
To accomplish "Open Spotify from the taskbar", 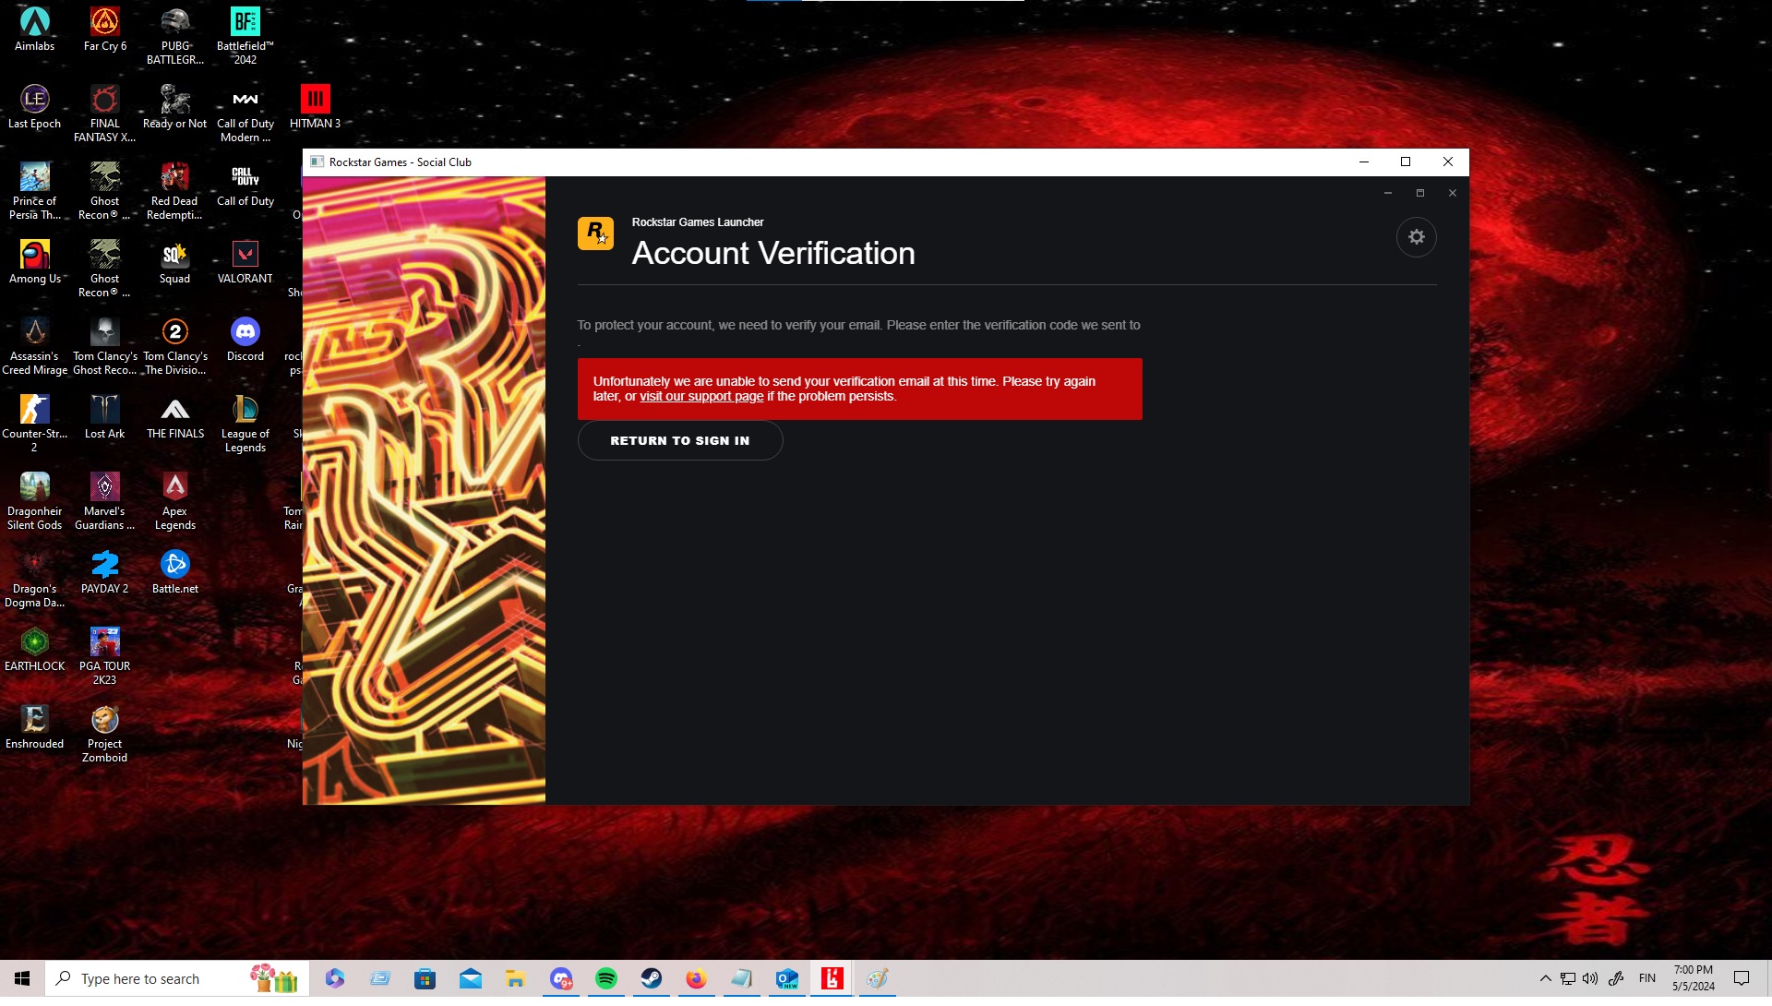I will click(x=606, y=978).
